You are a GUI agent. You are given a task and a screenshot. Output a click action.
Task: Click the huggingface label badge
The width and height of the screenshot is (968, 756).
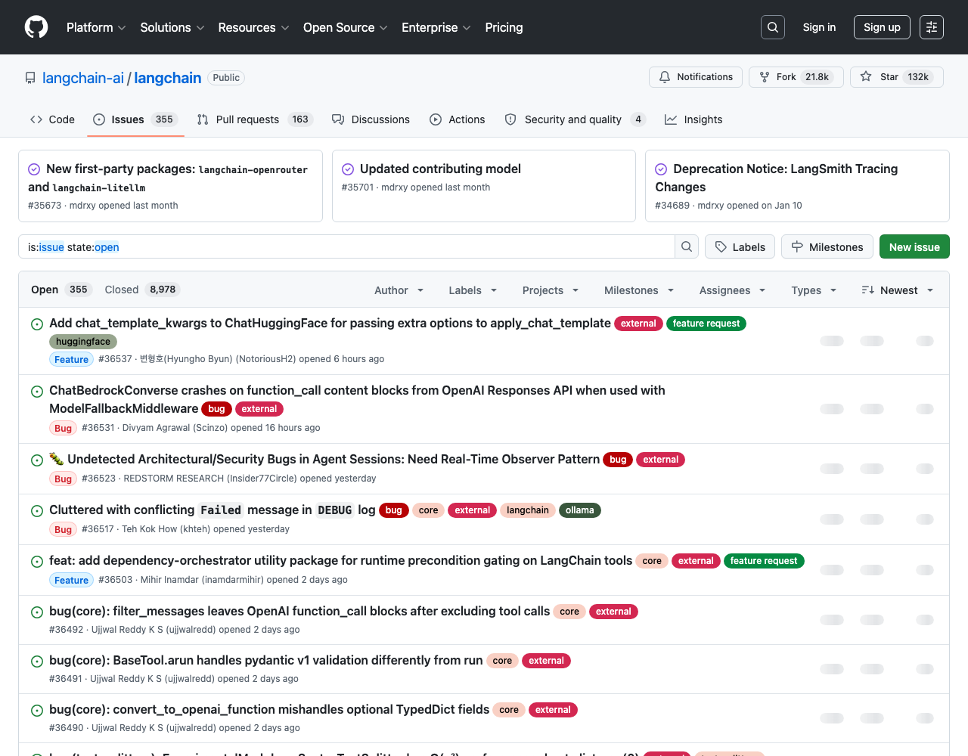click(83, 342)
